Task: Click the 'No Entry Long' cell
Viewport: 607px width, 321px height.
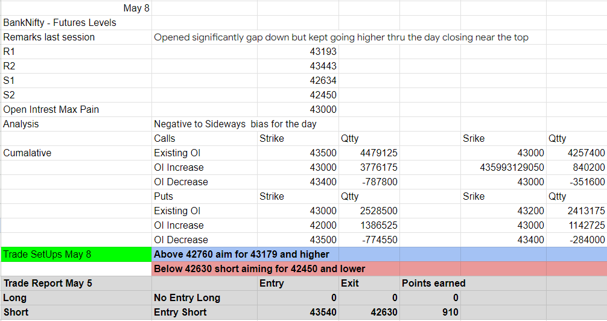Action: (205, 298)
